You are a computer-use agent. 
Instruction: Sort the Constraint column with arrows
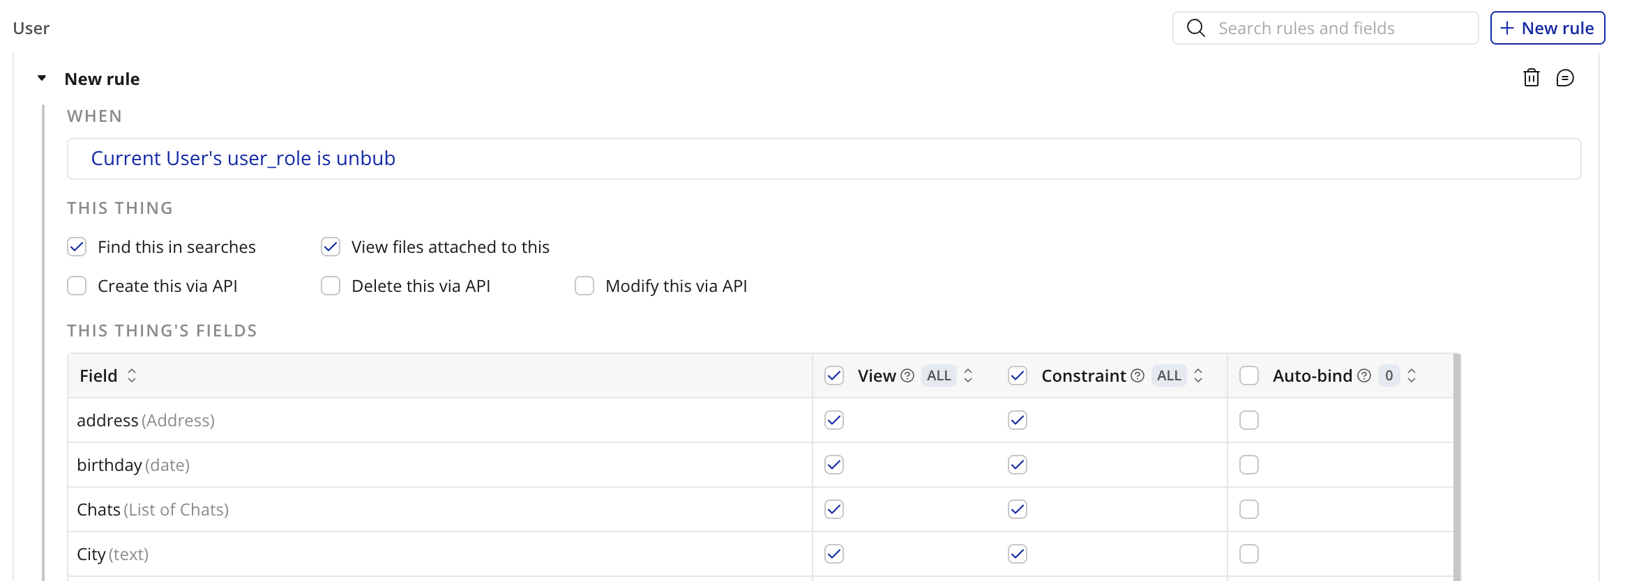[1198, 376]
